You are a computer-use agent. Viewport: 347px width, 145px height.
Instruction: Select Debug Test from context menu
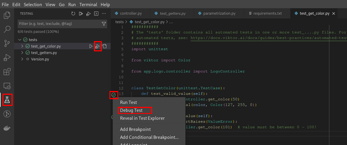pyautogui.click(x=131, y=110)
